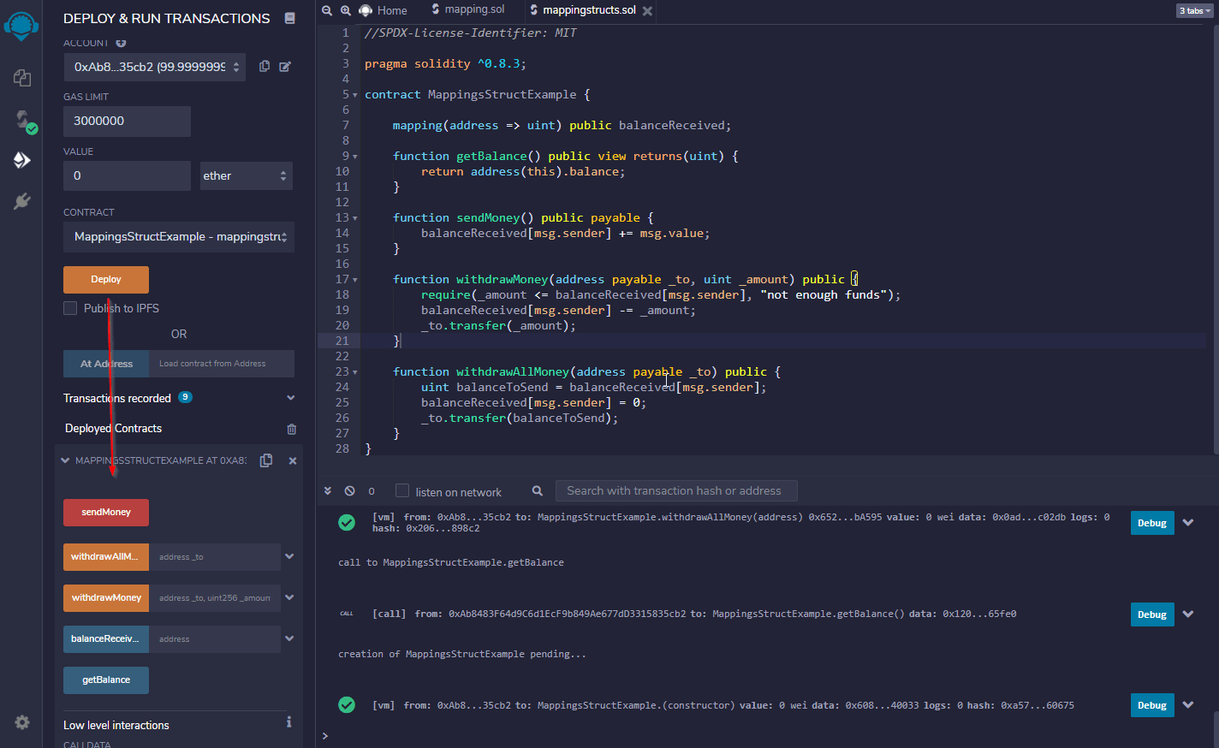Clear deployed contracts with trash icon
The width and height of the screenshot is (1219, 748).
pos(292,429)
